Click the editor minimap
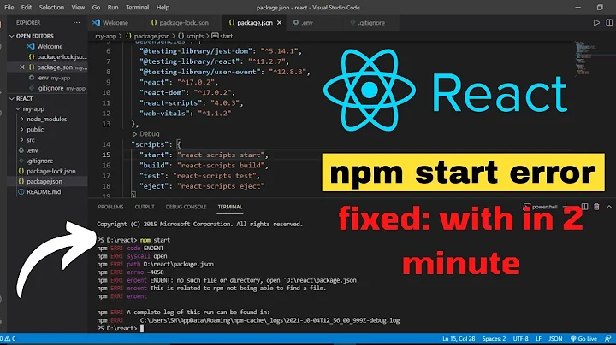 click(x=589, y=58)
